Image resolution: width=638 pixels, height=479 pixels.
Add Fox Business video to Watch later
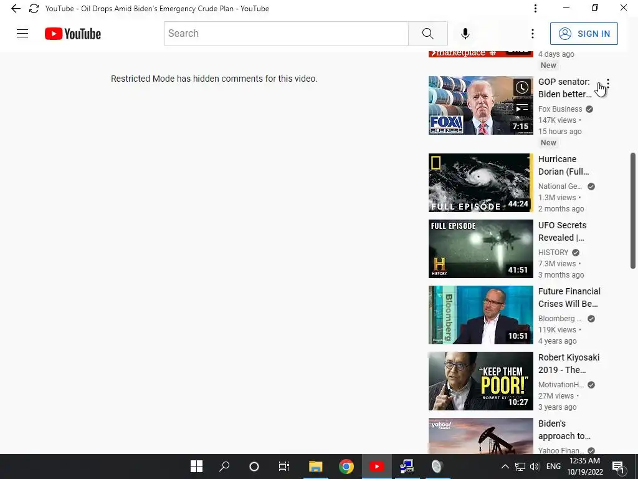(522, 87)
